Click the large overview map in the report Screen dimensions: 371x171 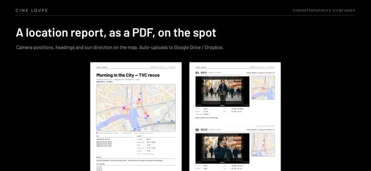[136, 108]
